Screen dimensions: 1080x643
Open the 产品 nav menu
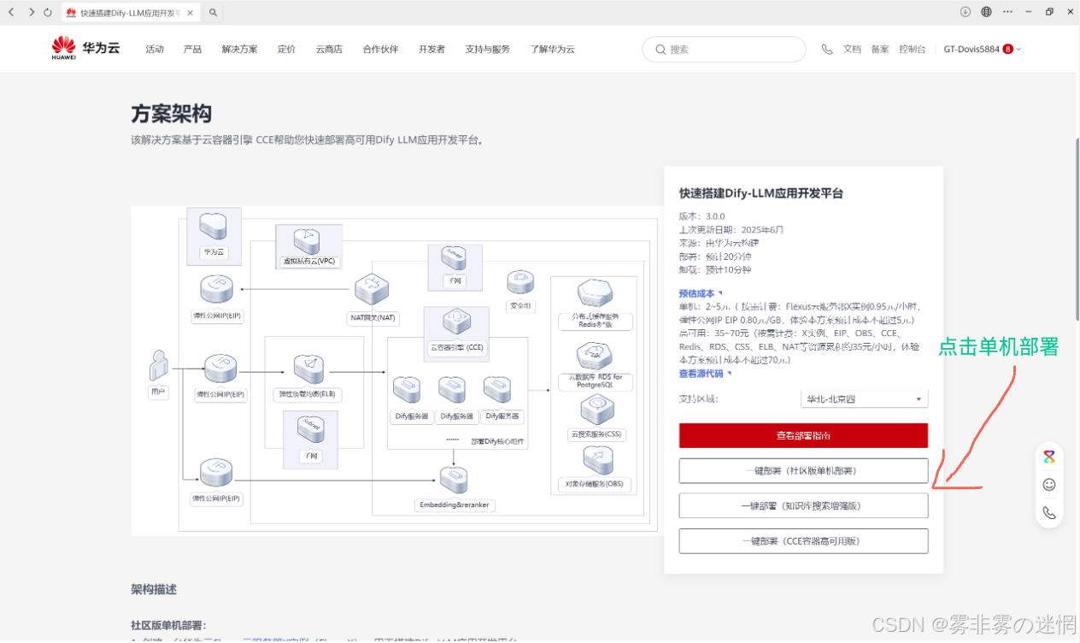[x=192, y=50]
